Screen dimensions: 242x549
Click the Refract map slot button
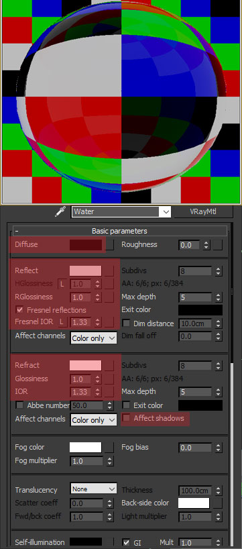(x=109, y=366)
